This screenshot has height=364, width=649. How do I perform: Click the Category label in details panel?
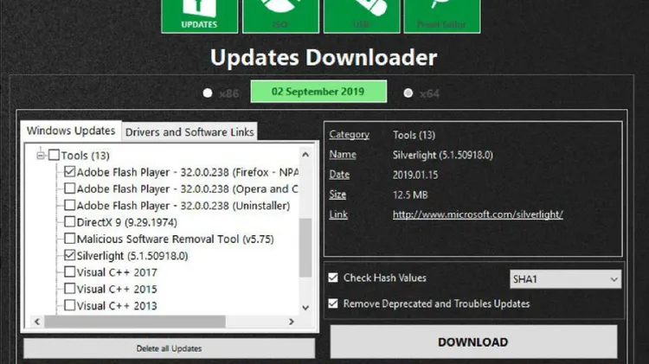[349, 134]
